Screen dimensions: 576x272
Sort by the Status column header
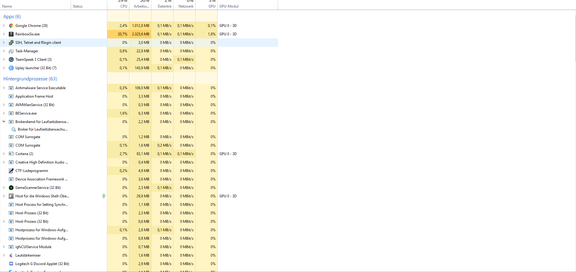[89, 5]
